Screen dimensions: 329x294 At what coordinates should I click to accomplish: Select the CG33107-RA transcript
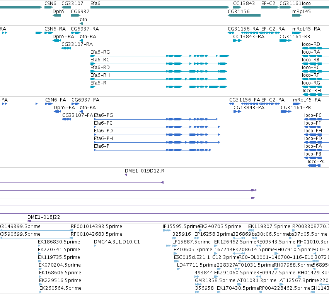point(66,48)
